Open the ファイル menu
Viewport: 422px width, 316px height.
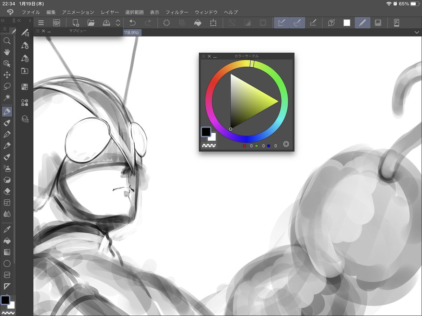pyautogui.click(x=31, y=12)
